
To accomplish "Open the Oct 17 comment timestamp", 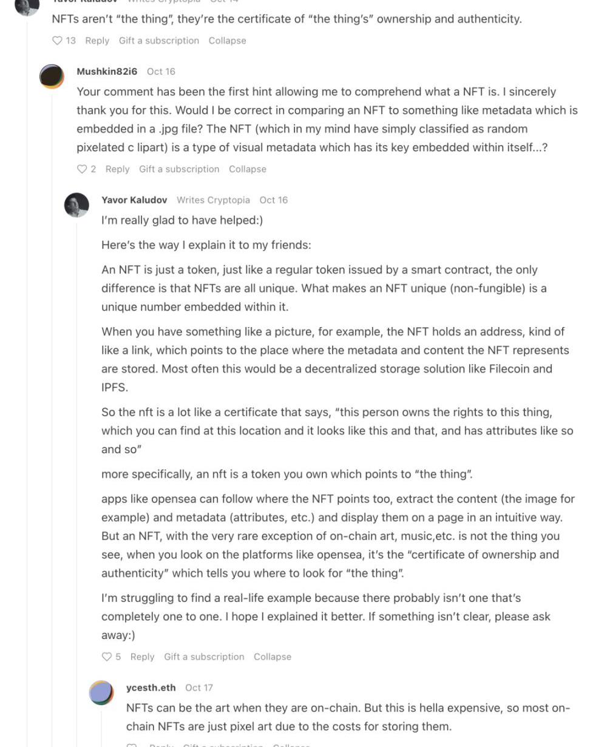I will click(198, 688).
